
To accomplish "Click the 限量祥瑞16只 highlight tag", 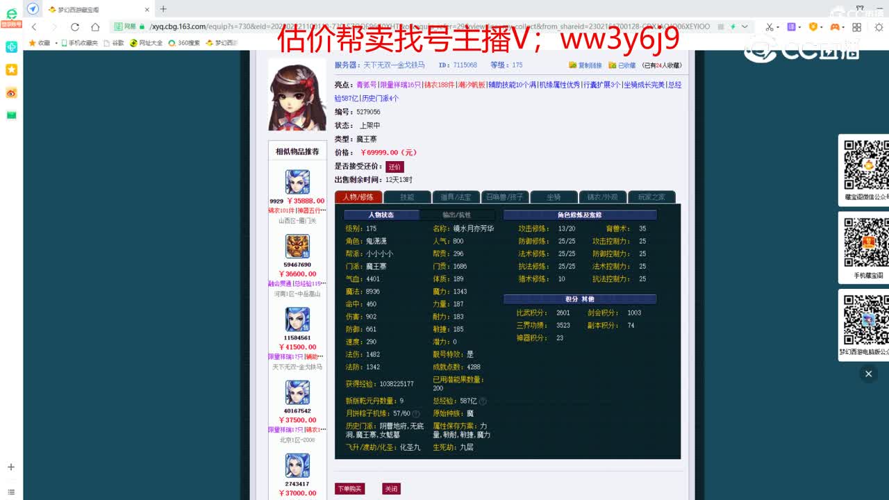I will (401, 85).
